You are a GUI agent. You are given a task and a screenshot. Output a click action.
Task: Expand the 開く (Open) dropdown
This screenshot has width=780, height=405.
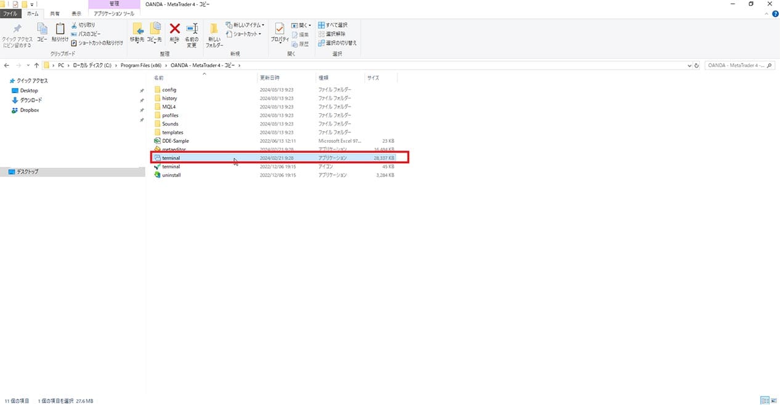(301, 25)
